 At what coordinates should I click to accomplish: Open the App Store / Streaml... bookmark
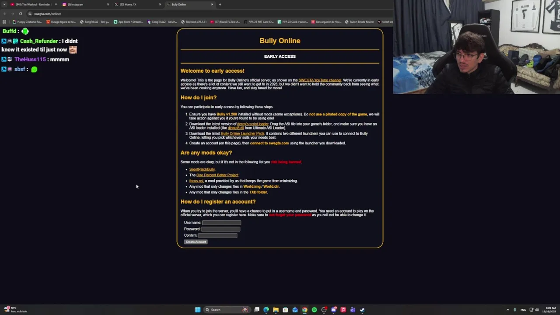(x=129, y=21)
